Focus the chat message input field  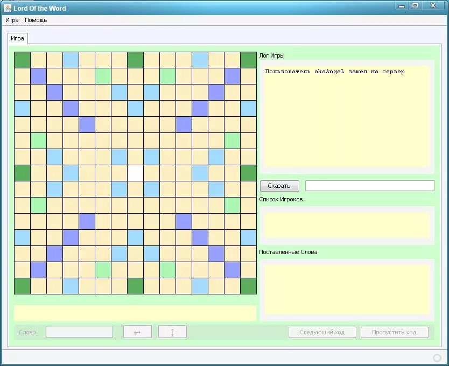click(370, 186)
